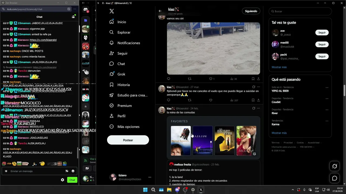Open the X logo home link
The width and height of the screenshot is (346, 194).
(x=112, y=11)
